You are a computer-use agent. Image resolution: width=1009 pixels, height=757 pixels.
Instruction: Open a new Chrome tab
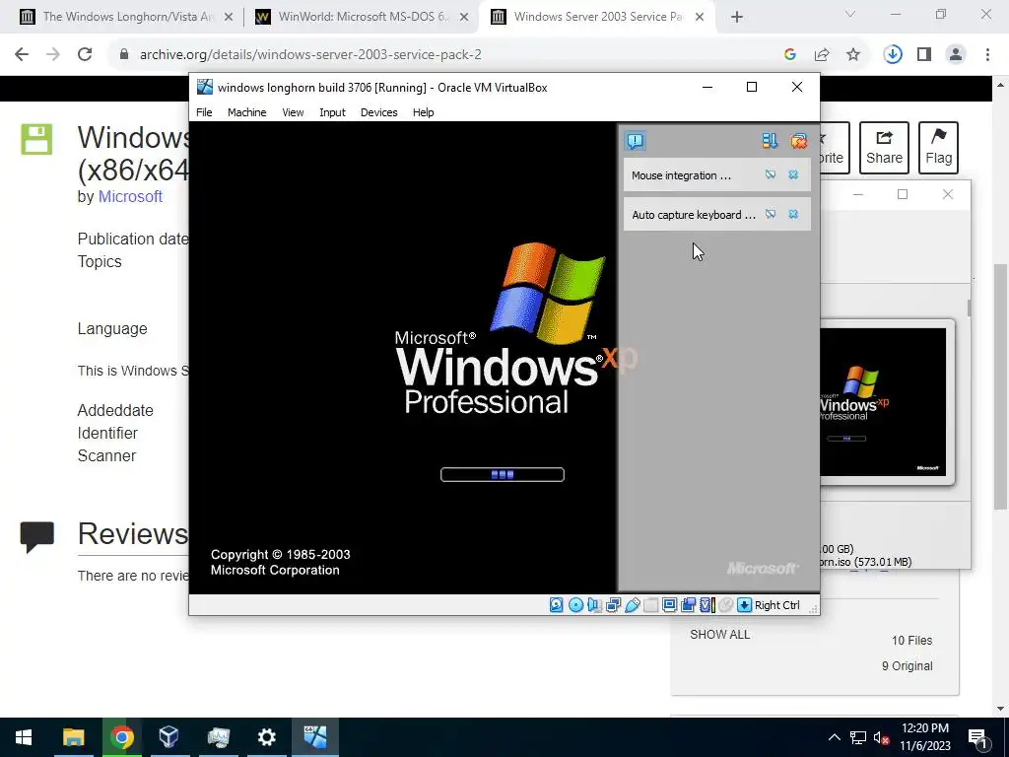[x=737, y=18]
